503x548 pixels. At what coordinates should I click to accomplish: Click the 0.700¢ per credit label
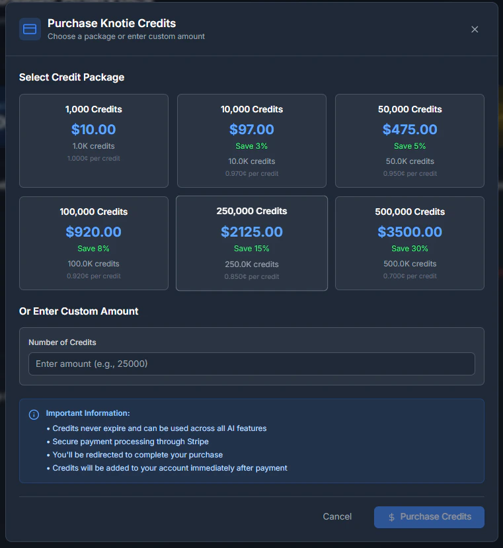coord(409,276)
